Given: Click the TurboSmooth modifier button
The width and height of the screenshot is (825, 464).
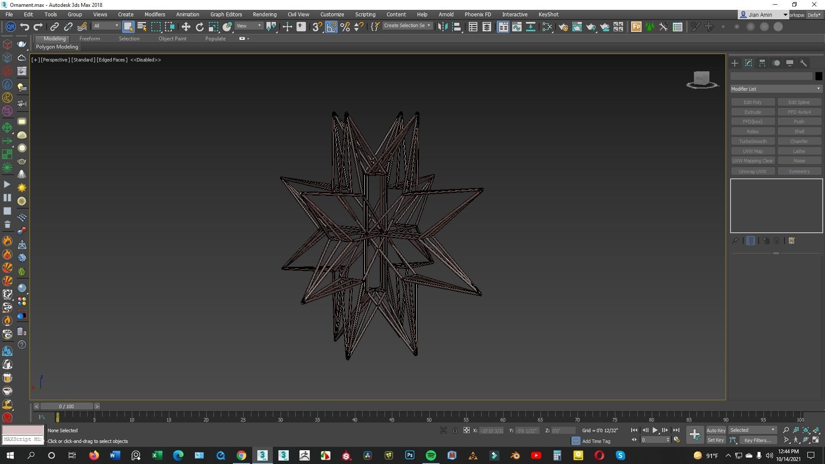Looking at the screenshot, I should (x=753, y=141).
